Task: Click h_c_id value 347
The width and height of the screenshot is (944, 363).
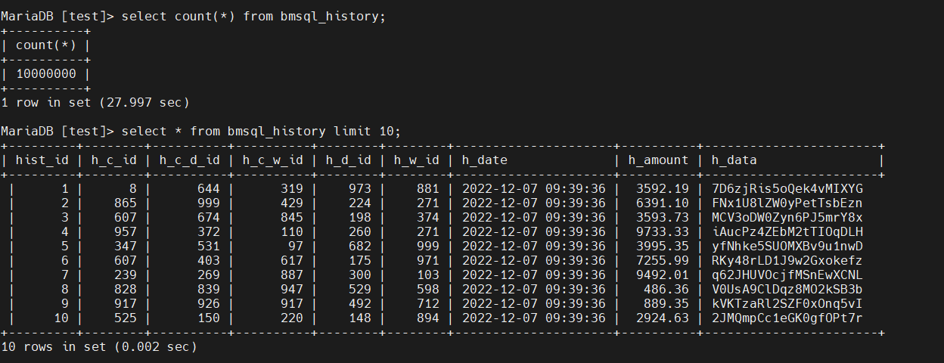Action: tap(126, 247)
